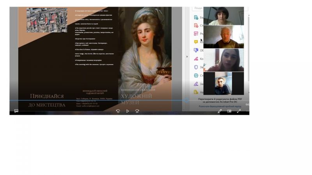Skip back 10 seconds
This screenshot has width=312, height=175.
[x=118, y=111]
